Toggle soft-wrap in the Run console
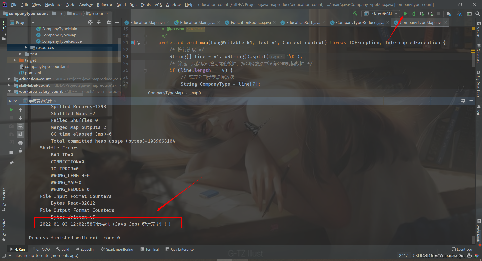Image resolution: width=482 pixels, height=261 pixels. (20, 126)
